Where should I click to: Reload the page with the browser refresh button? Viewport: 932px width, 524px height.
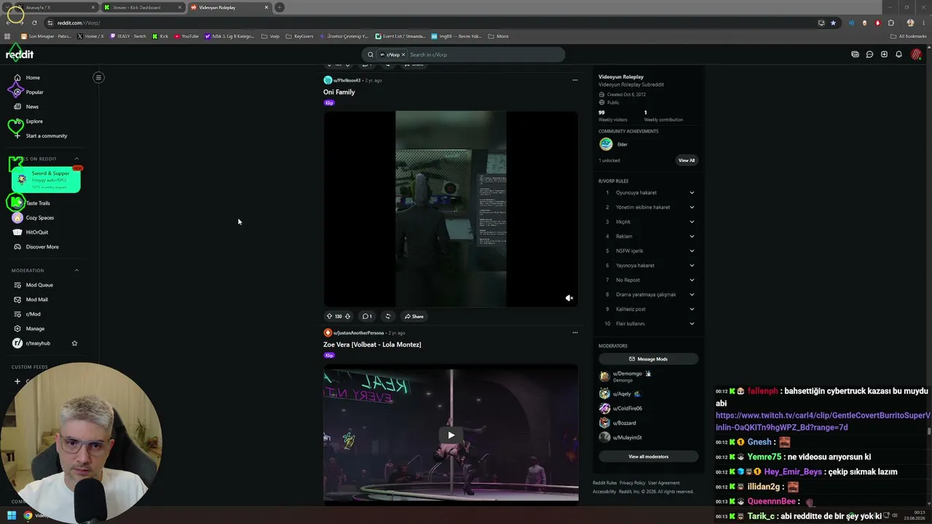pyautogui.click(x=34, y=23)
